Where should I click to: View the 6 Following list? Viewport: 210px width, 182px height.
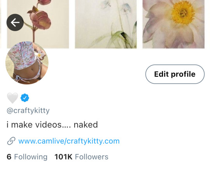click(27, 157)
